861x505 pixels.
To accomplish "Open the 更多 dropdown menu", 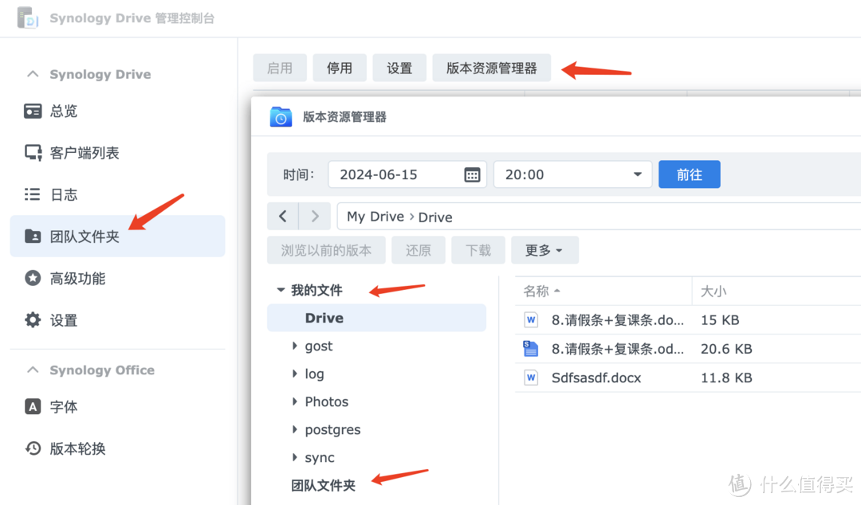I will pyautogui.click(x=545, y=250).
